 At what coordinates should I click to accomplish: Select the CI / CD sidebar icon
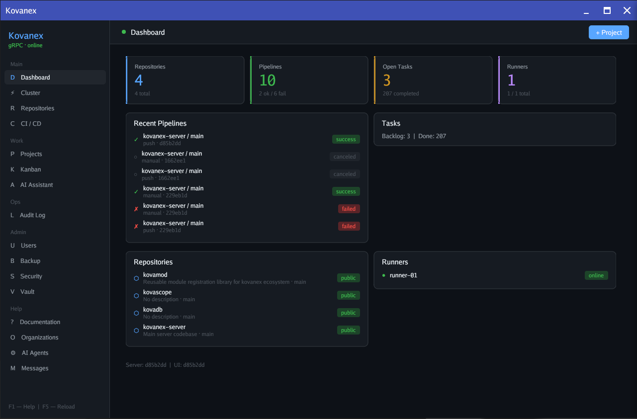(12, 123)
